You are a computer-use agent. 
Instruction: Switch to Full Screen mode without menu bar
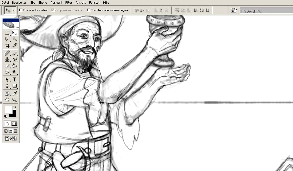[x=15, y=131]
